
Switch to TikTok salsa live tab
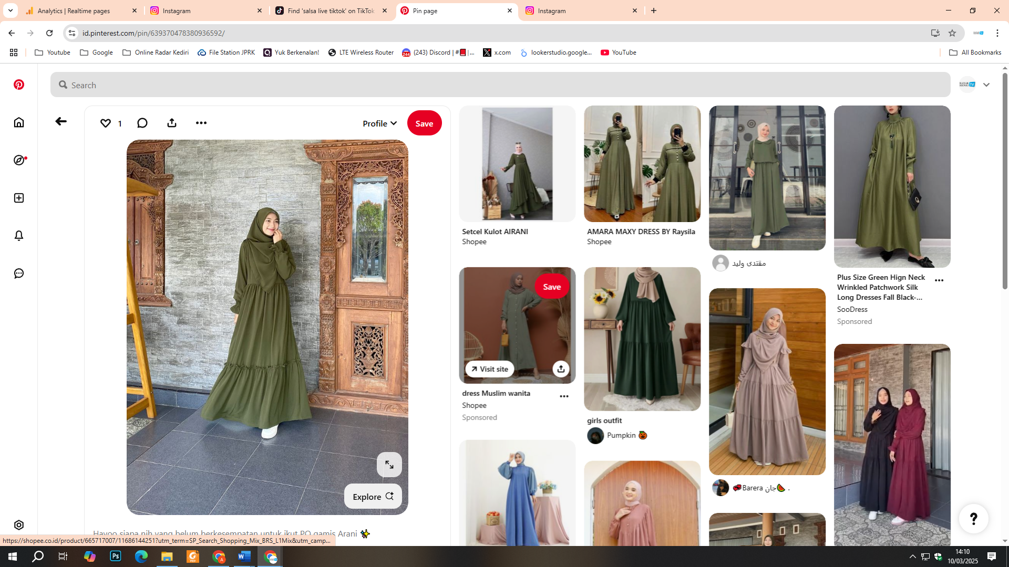coord(332,10)
